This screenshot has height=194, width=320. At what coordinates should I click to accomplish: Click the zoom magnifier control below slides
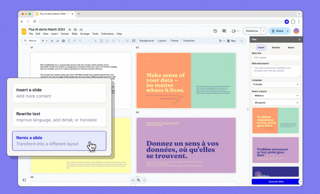click(x=139, y=180)
